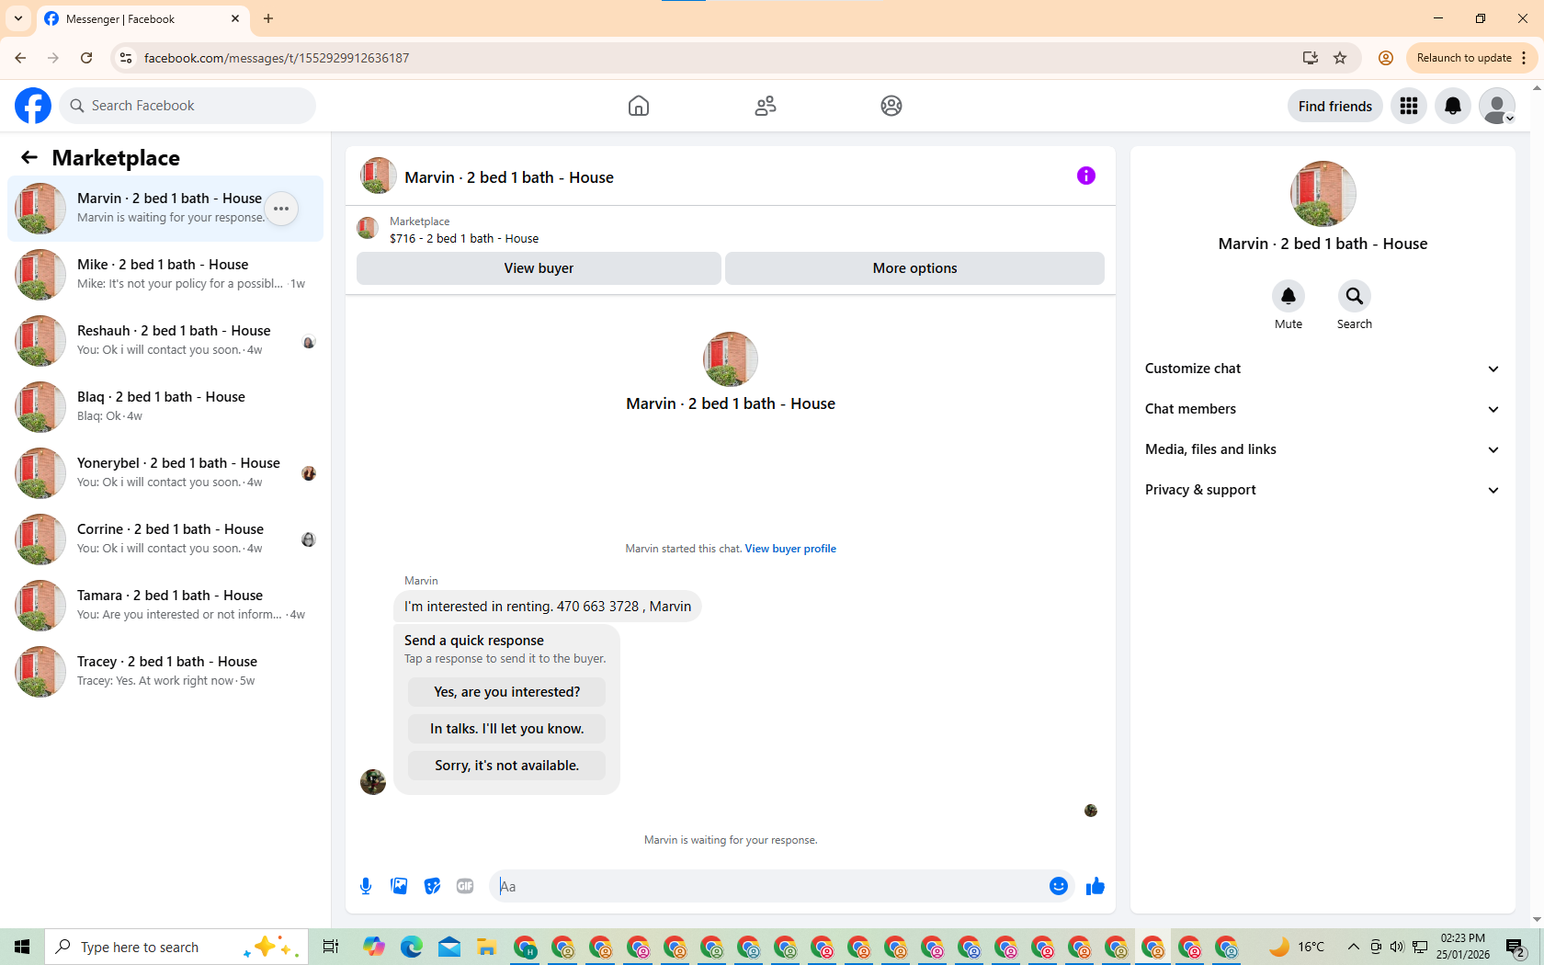Open the account profile avatar menu
1544x965 pixels.
[1497, 106]
